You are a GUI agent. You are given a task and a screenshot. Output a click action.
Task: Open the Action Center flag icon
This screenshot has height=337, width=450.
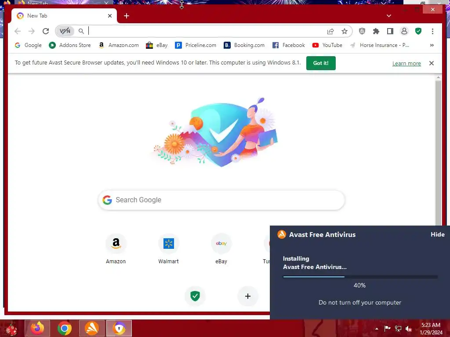click(387, 329)
